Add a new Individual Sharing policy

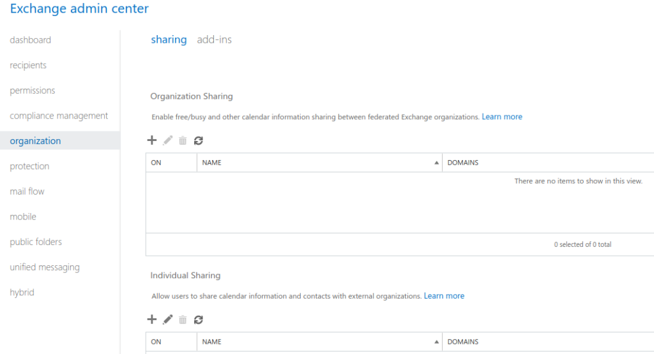coord(152,320)
